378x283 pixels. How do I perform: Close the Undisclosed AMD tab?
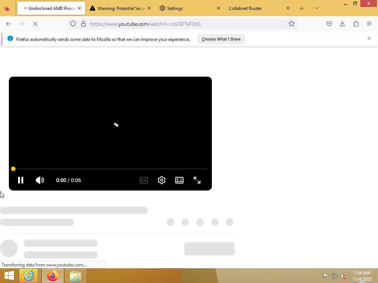[79, 8]
